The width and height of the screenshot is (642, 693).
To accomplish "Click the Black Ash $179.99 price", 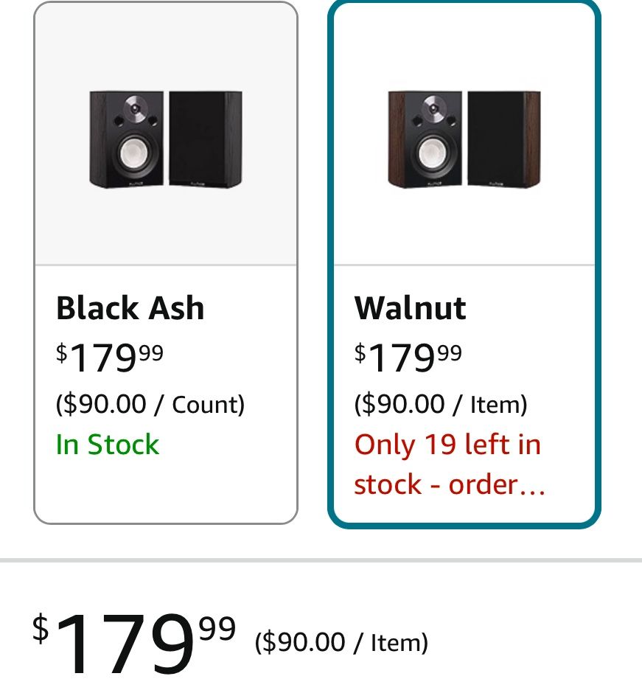I will [x=110, y=358].
